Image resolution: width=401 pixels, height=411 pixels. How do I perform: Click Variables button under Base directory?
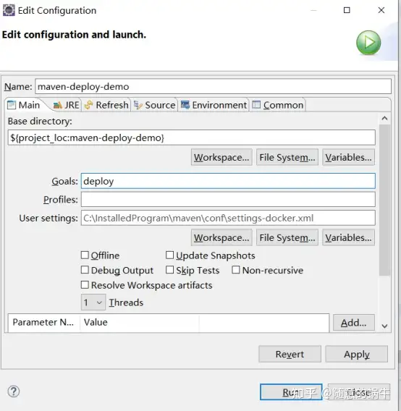(x=348, y=157)
